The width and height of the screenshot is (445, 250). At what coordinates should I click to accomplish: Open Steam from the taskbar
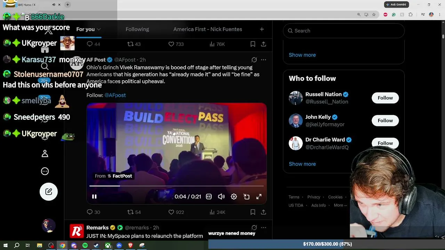[96, 245]
